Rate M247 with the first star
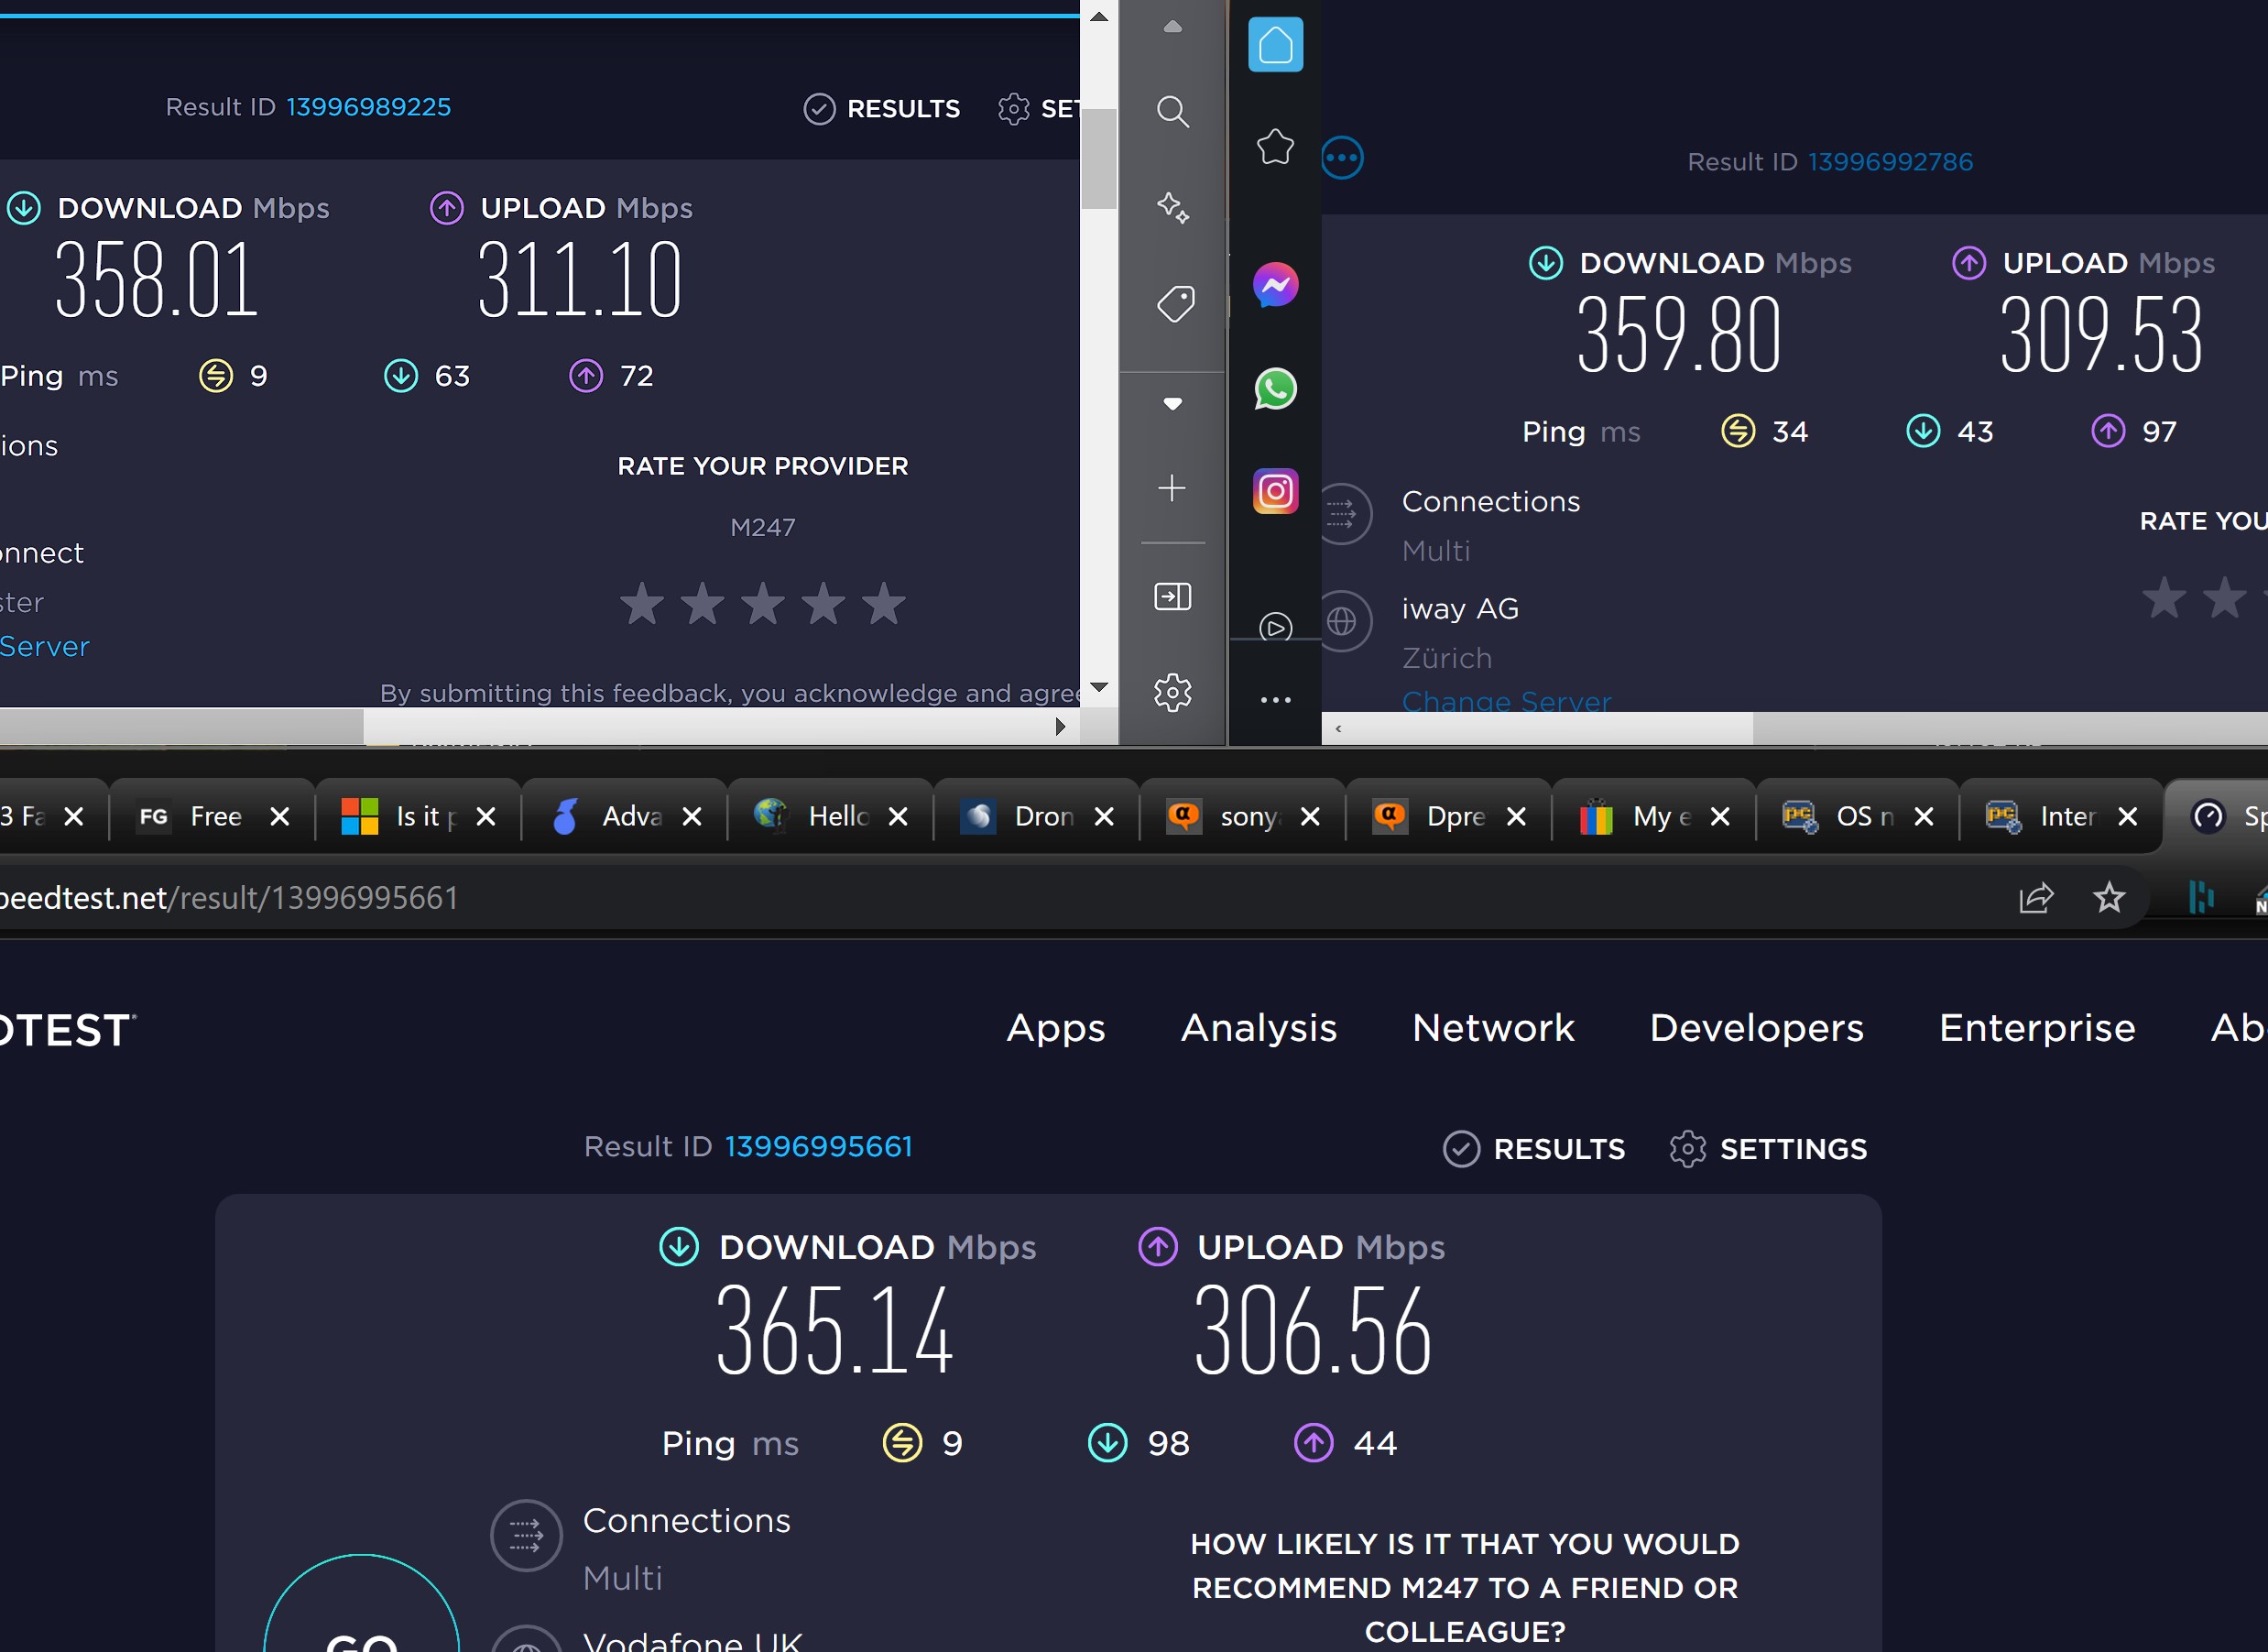This screenshot has width=2268, height=1652. point(642,604)
